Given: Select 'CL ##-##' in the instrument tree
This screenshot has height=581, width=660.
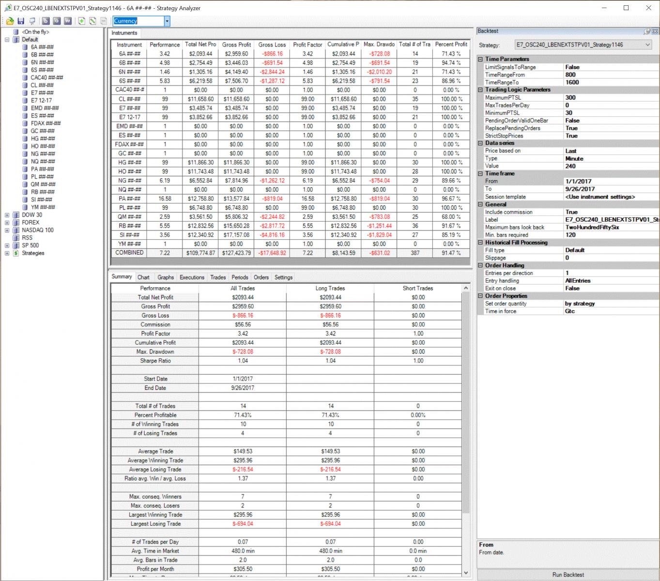Looking at the screenshot, I should pyautogui.click(x=42, y=85).
